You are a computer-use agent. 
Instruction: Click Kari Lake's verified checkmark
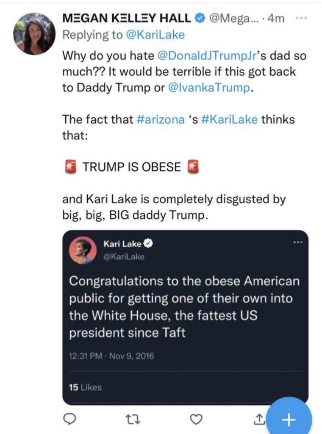click(148, 244)
